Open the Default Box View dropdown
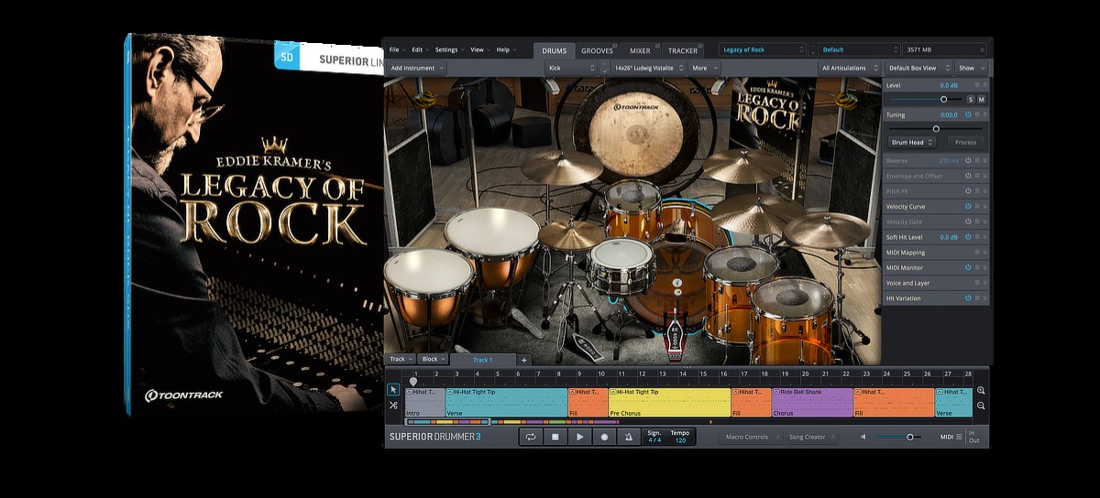Image resolution: width=1100 pixels, height=498 pixels. 918,68
